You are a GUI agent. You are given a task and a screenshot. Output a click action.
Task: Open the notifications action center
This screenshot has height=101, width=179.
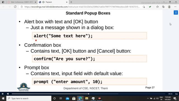tap(175, 98)
